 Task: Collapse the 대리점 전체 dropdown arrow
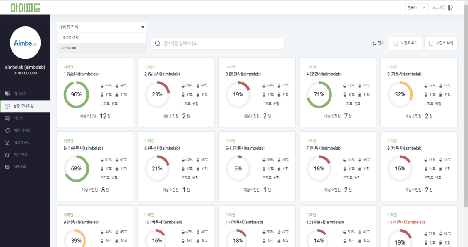[x=143, y=27]
